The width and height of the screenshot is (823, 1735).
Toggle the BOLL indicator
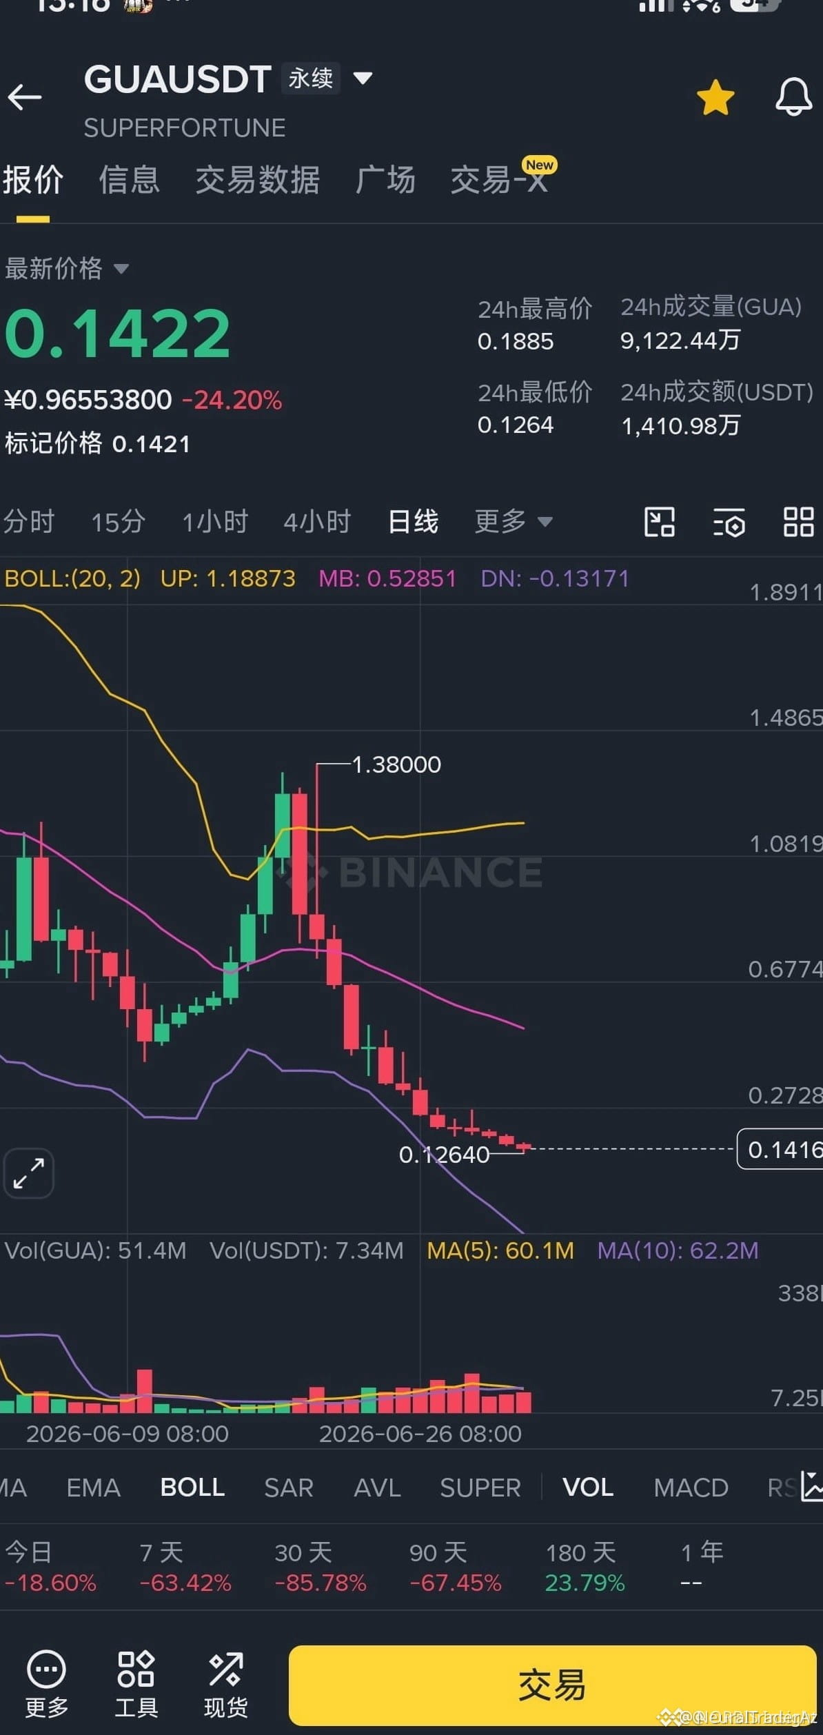click(x=192, y=1488)
